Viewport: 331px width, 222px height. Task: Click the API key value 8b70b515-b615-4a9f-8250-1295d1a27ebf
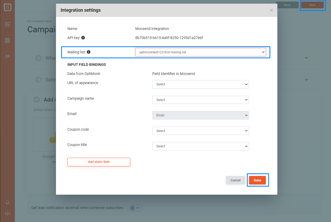pos(169,38)
